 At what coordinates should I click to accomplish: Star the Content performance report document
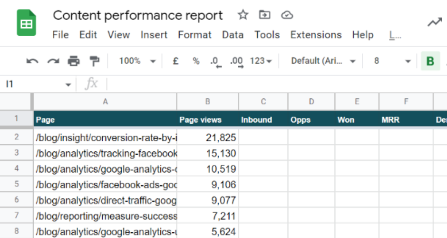click(243, 15)
